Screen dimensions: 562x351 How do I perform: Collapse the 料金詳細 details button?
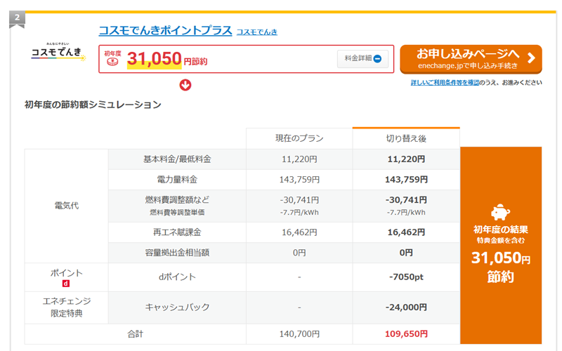[x=362, y=59]
